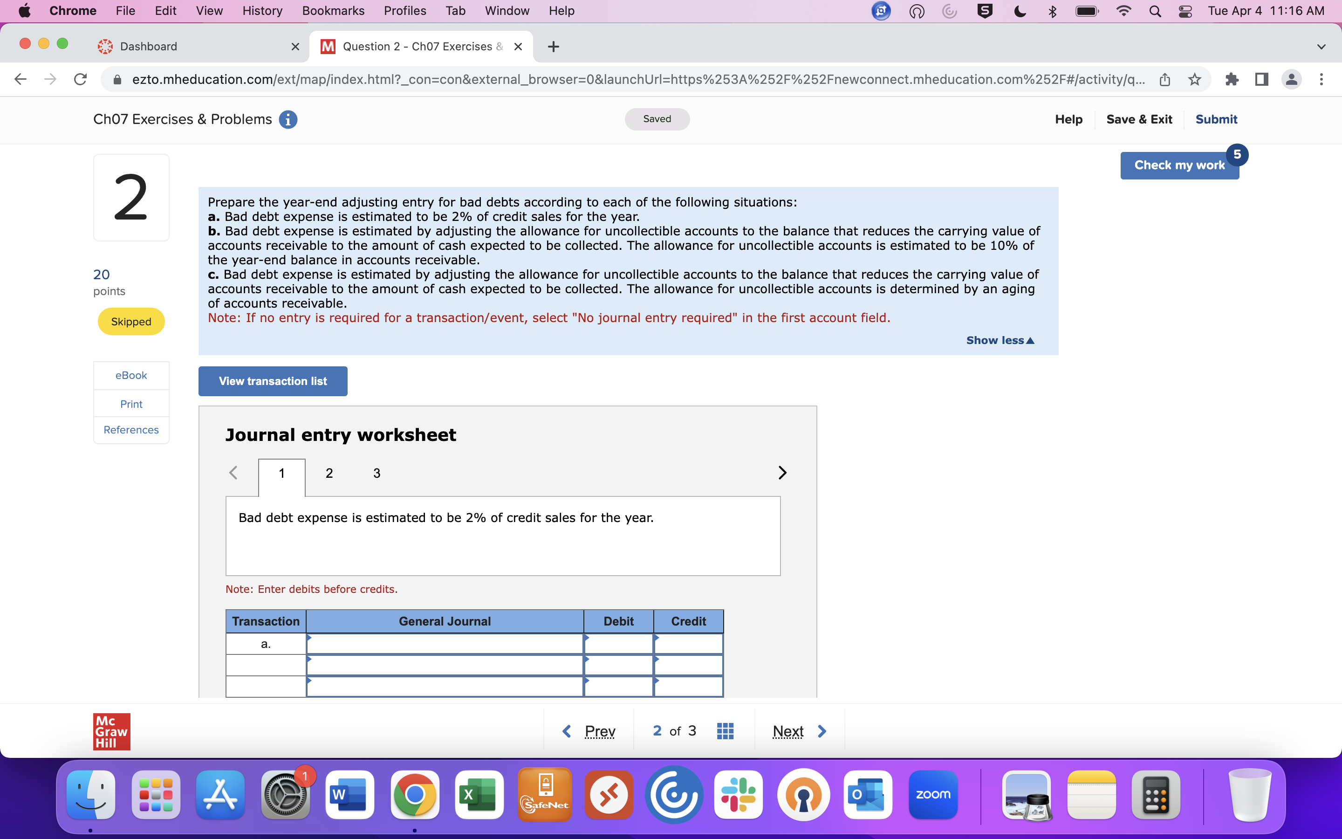
Task: Switch to journal worksheet tab 2
Action: [329, 473]
